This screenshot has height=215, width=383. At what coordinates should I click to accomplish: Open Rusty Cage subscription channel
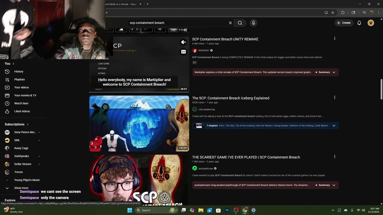click(21, 148)
